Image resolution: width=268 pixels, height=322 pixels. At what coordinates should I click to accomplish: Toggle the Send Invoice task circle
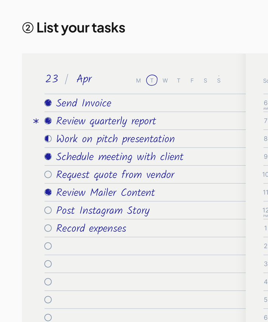pos(48,103)
